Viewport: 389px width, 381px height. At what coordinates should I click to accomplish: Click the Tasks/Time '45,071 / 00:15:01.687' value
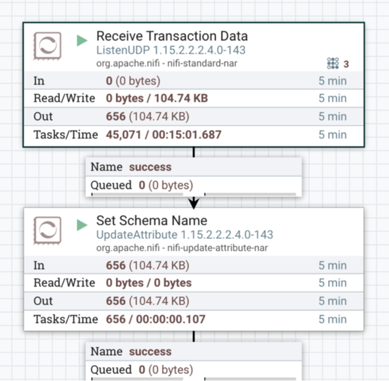pyautogui.click(x=163, y=135)
